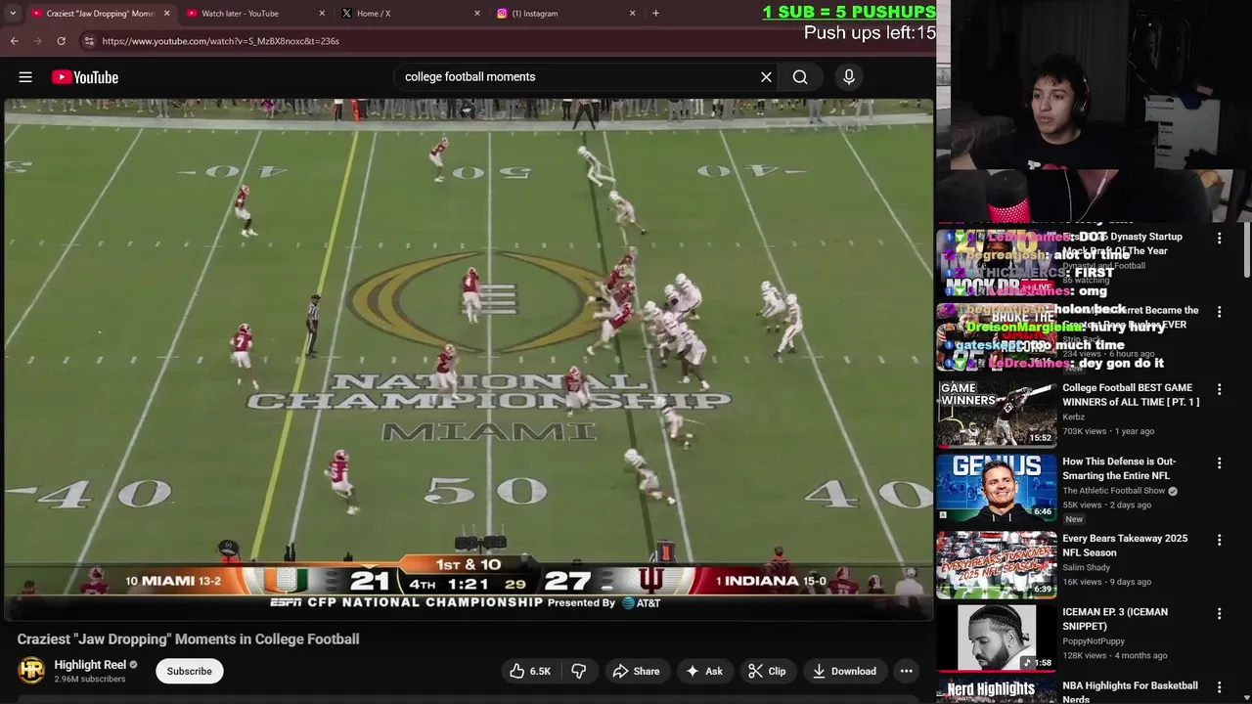Switch to Instagram tab
1252x704 pixels.
(x=563, y=14)
